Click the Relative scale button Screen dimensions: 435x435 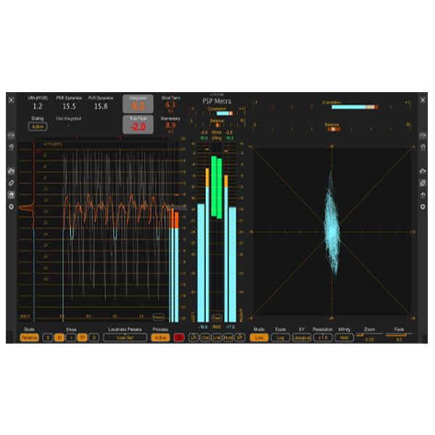tap(29, 337)
